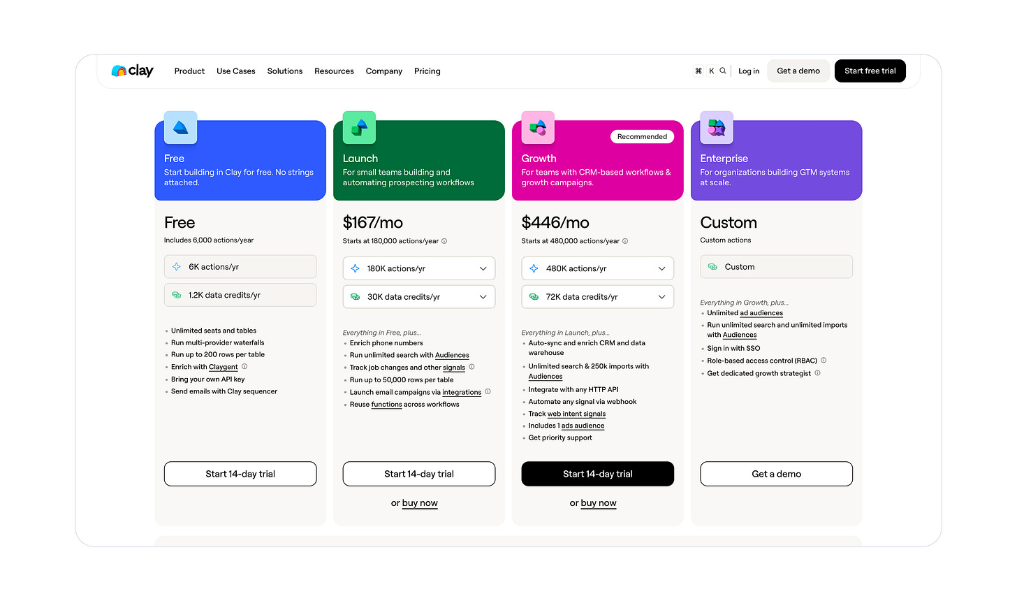Click buy now under the Launch plan
Image resolution: width=1017 pixels, height=601 pixels.
[420, 503]
